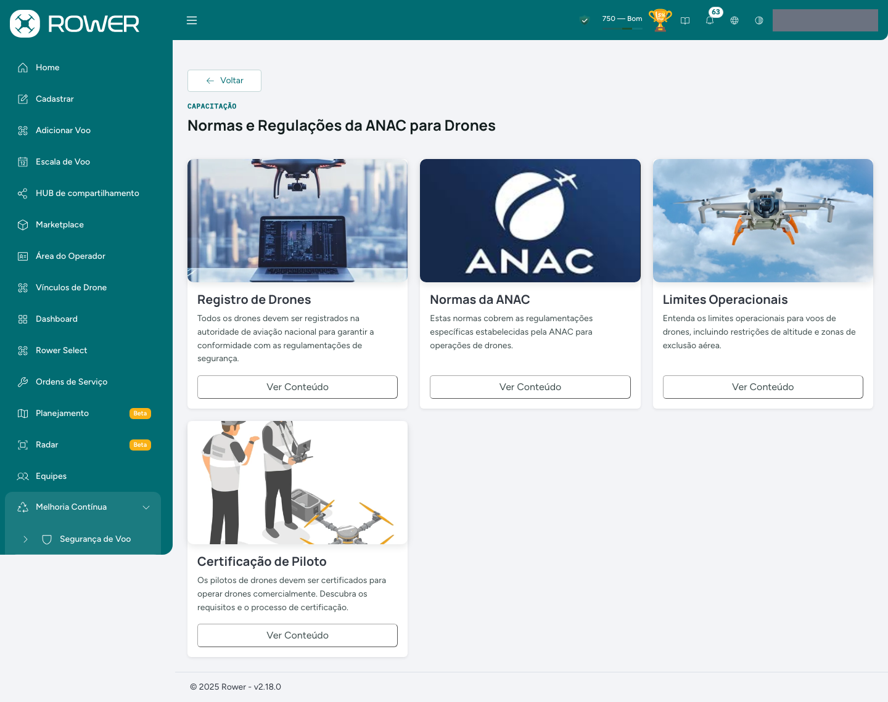Click the Escala de Voo calendar icon

[23, 162]
